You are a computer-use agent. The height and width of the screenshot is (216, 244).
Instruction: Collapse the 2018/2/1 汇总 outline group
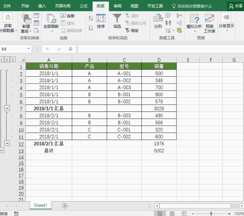click(x=6, y=143)
